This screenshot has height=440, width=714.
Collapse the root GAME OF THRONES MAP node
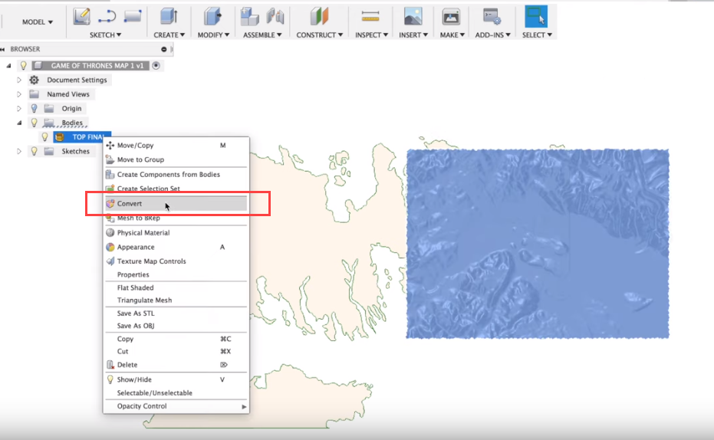click(8, 66)
